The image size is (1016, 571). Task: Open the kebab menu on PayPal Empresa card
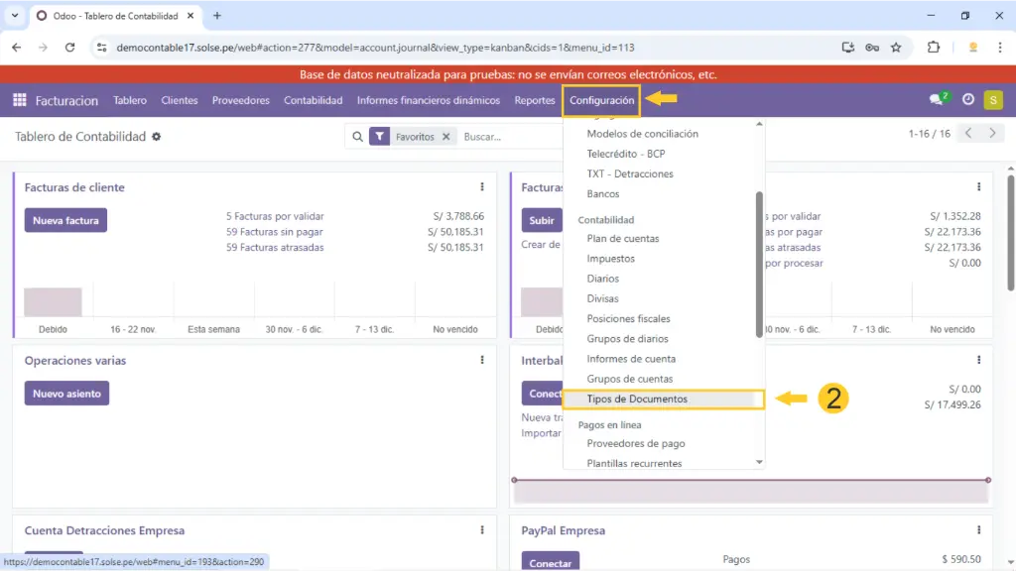978,530
